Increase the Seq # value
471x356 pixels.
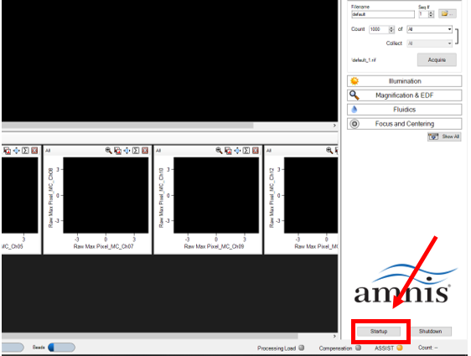[431, 13]
